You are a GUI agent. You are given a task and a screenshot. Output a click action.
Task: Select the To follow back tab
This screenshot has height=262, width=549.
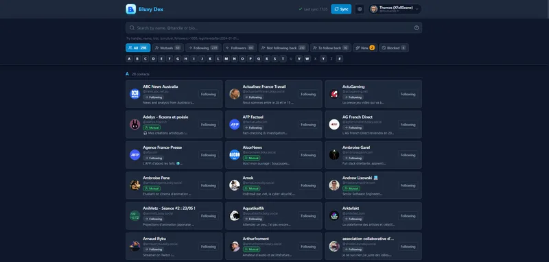331,48
